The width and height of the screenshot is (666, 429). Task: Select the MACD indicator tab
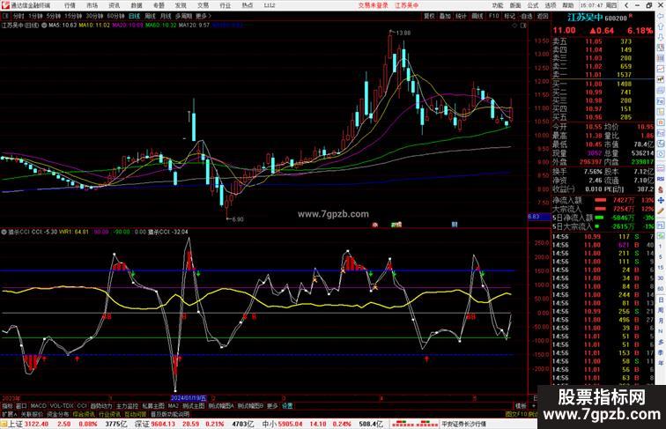pyautogui.click(x=38, y=405)
